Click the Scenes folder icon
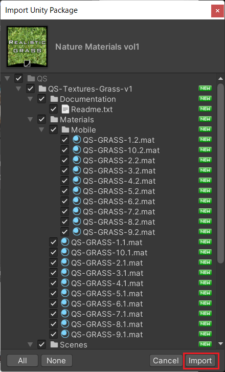This screenshot has width=225, height=372. (x=54, y=344)
